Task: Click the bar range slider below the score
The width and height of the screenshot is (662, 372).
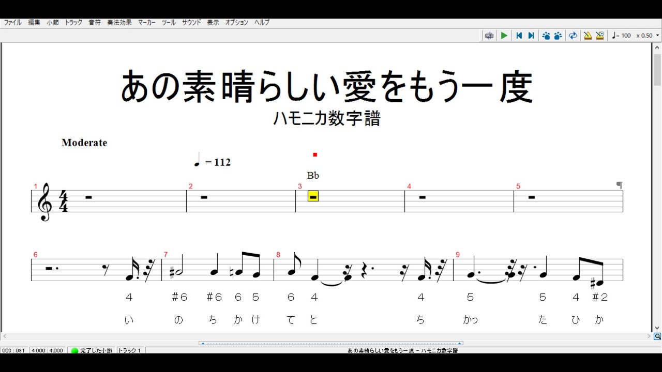Action: [330, 343]
